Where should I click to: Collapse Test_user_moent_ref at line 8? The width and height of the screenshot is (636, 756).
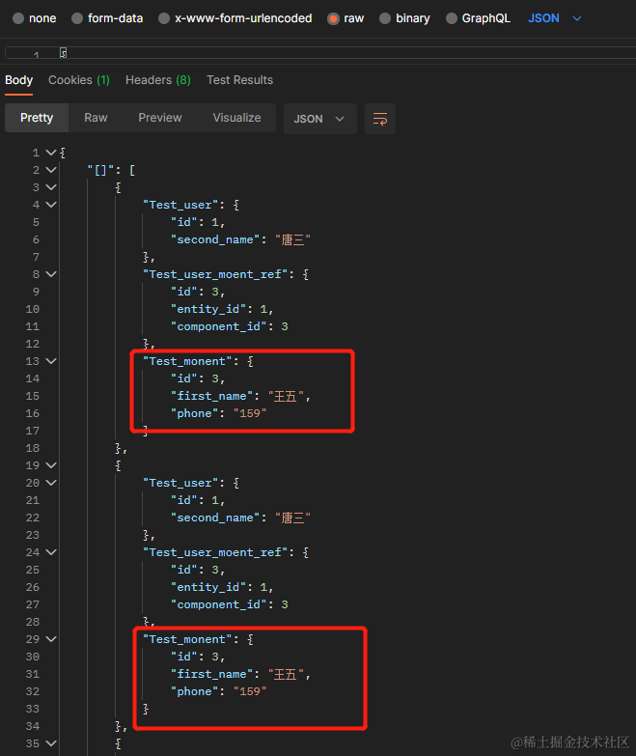51,274
